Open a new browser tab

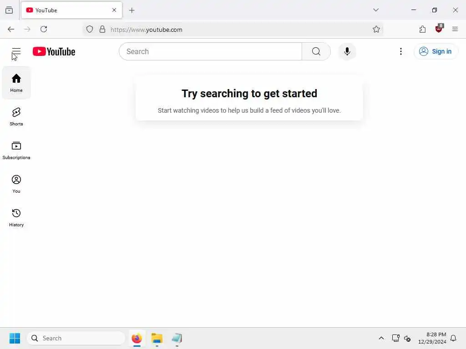(x=132, y=10)
